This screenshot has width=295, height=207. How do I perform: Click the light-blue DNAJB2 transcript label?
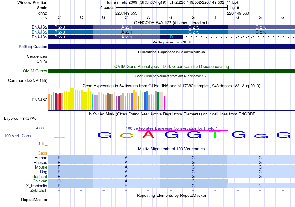tap(39, 32)
